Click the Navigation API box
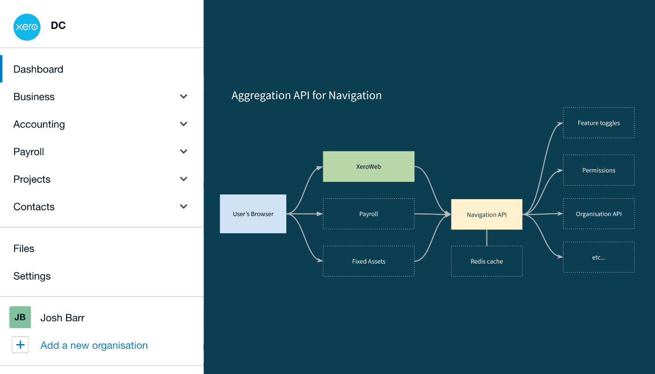This screenshot has height=374, width=655. point(487,214)
